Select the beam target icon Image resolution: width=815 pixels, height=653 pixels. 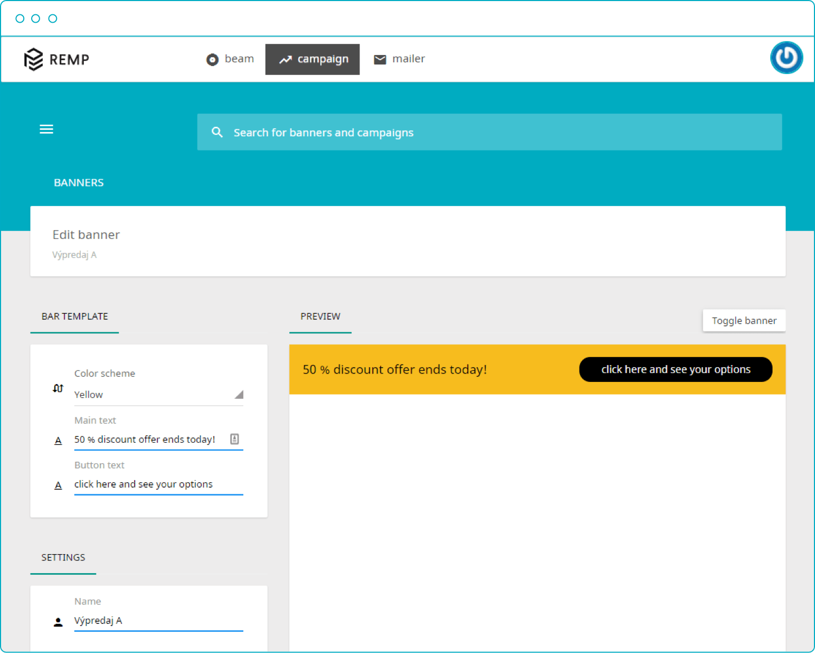[x=212, y=59]
